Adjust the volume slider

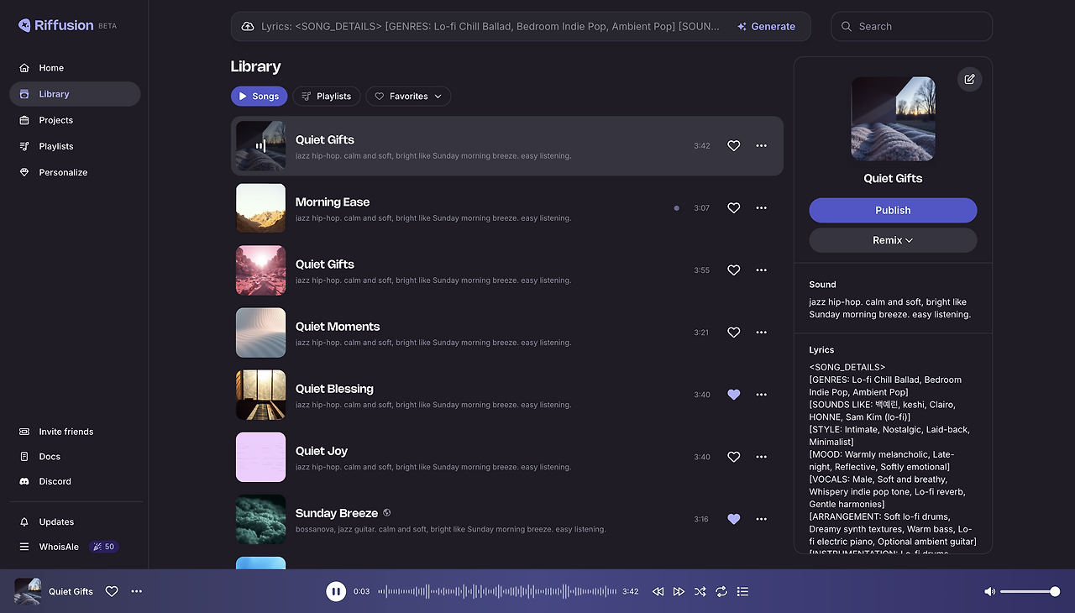coord(1030,591)
